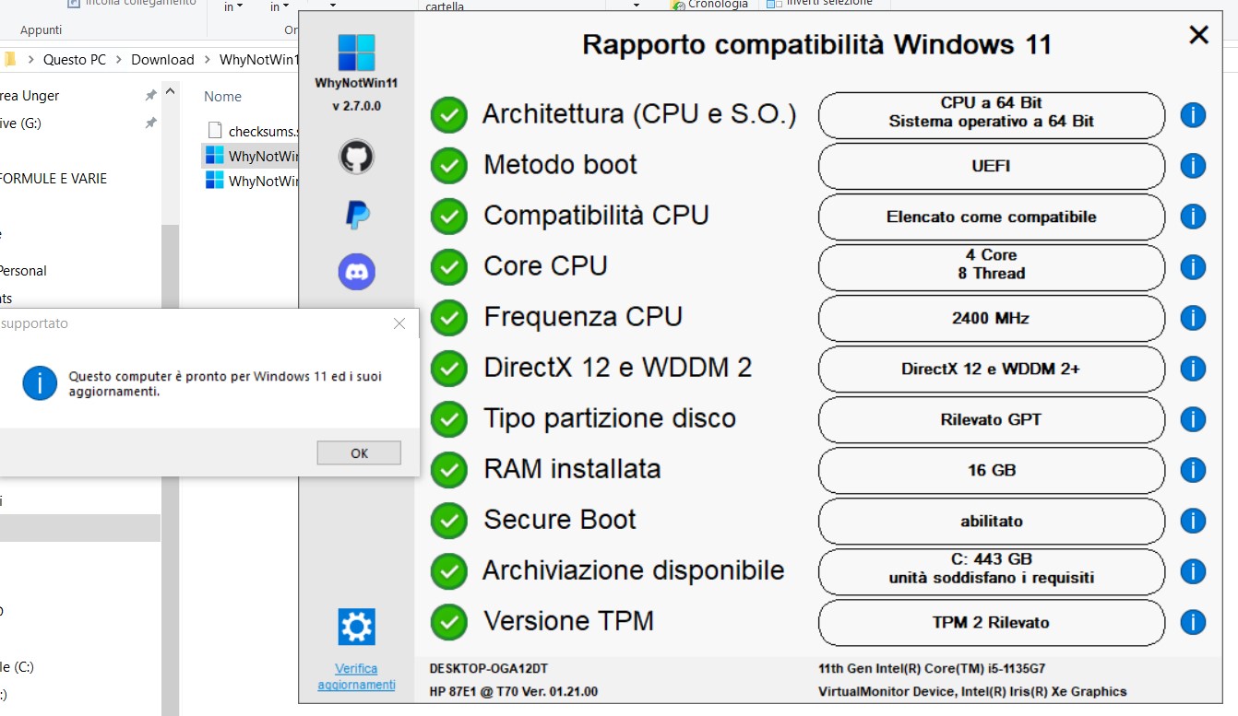Open Personal in the navigation pane
The height and width of the screenshot is (716, 1238).
23,271
